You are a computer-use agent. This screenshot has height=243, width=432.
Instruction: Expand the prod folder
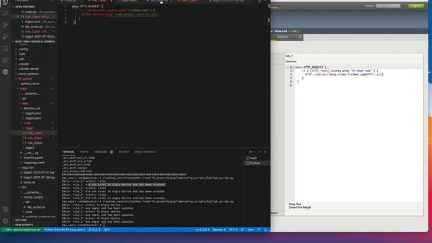tap(28, 212)
